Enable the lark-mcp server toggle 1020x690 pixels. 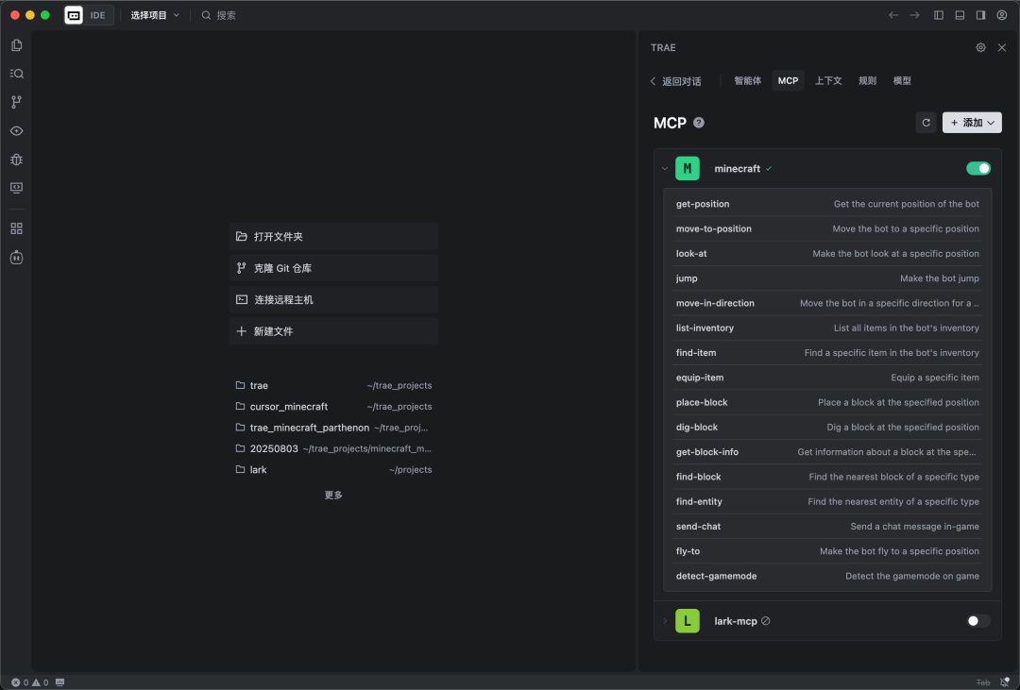tap(977, 621)
